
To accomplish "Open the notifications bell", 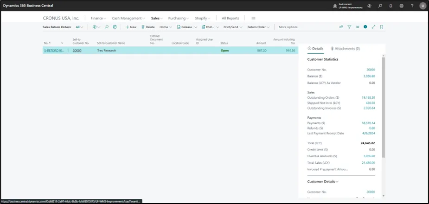I will tap(391, 6).
